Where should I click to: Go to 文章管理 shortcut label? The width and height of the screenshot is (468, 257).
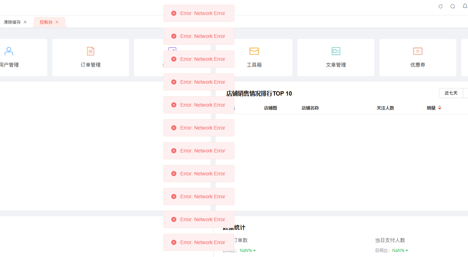tap(336, 65)
